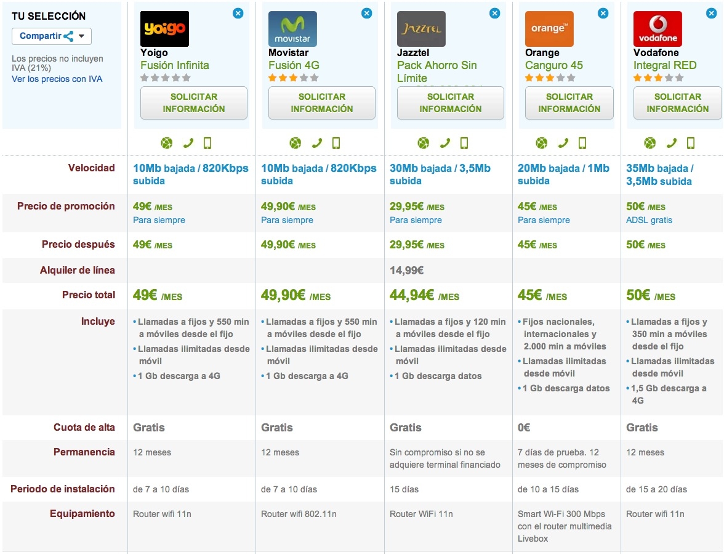Click Orange 0€ cuota de alta
The height and width of the screenshot is (554, 724).
click(x=523, y=428)
